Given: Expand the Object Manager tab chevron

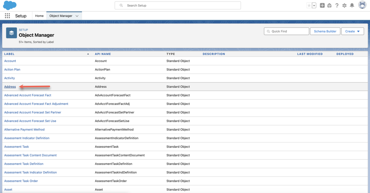Looking at the screenshot, I should (x=77, y=16).
